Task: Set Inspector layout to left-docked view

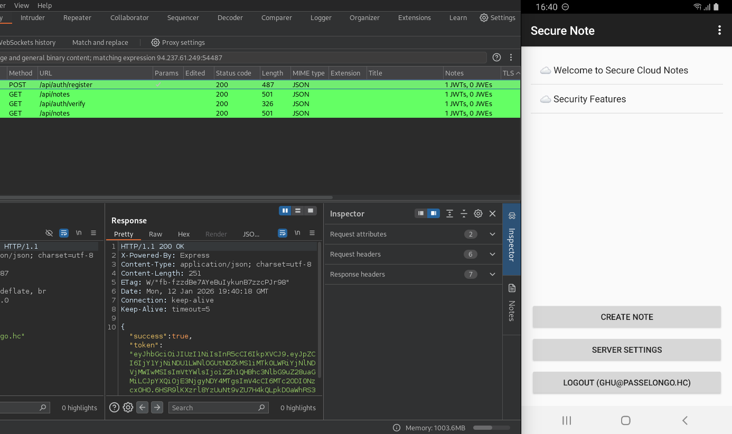Action: click(x=421, y=214)
